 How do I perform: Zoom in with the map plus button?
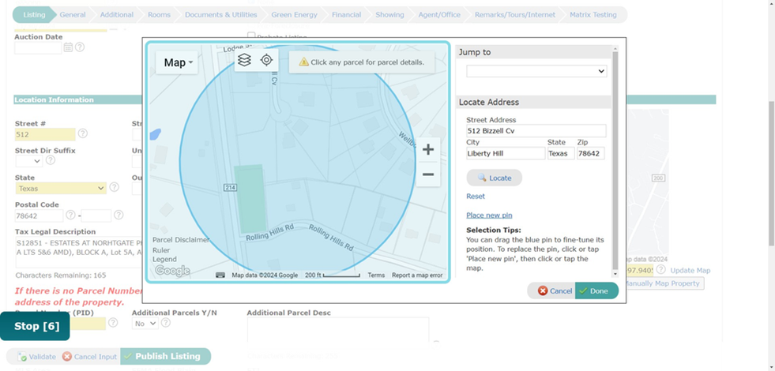428,150
